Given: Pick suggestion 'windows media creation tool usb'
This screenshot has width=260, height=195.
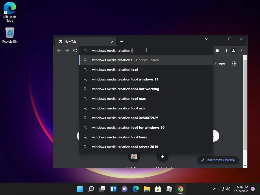Looking at the screenshot, I should pos(146,108).
